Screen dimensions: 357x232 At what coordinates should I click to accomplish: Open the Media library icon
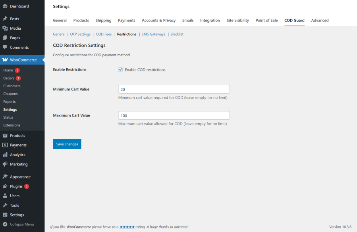pyautogui.click(x=5, y=28)
